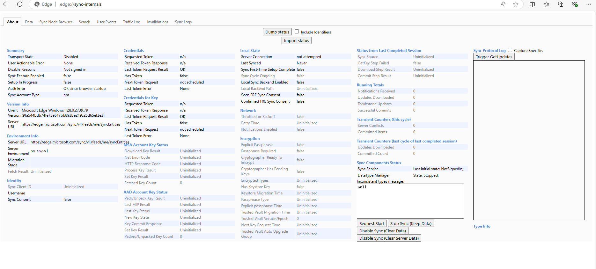
Task: Switch to the Data tab
Action: pyautogui.click(x=29, y=22)
